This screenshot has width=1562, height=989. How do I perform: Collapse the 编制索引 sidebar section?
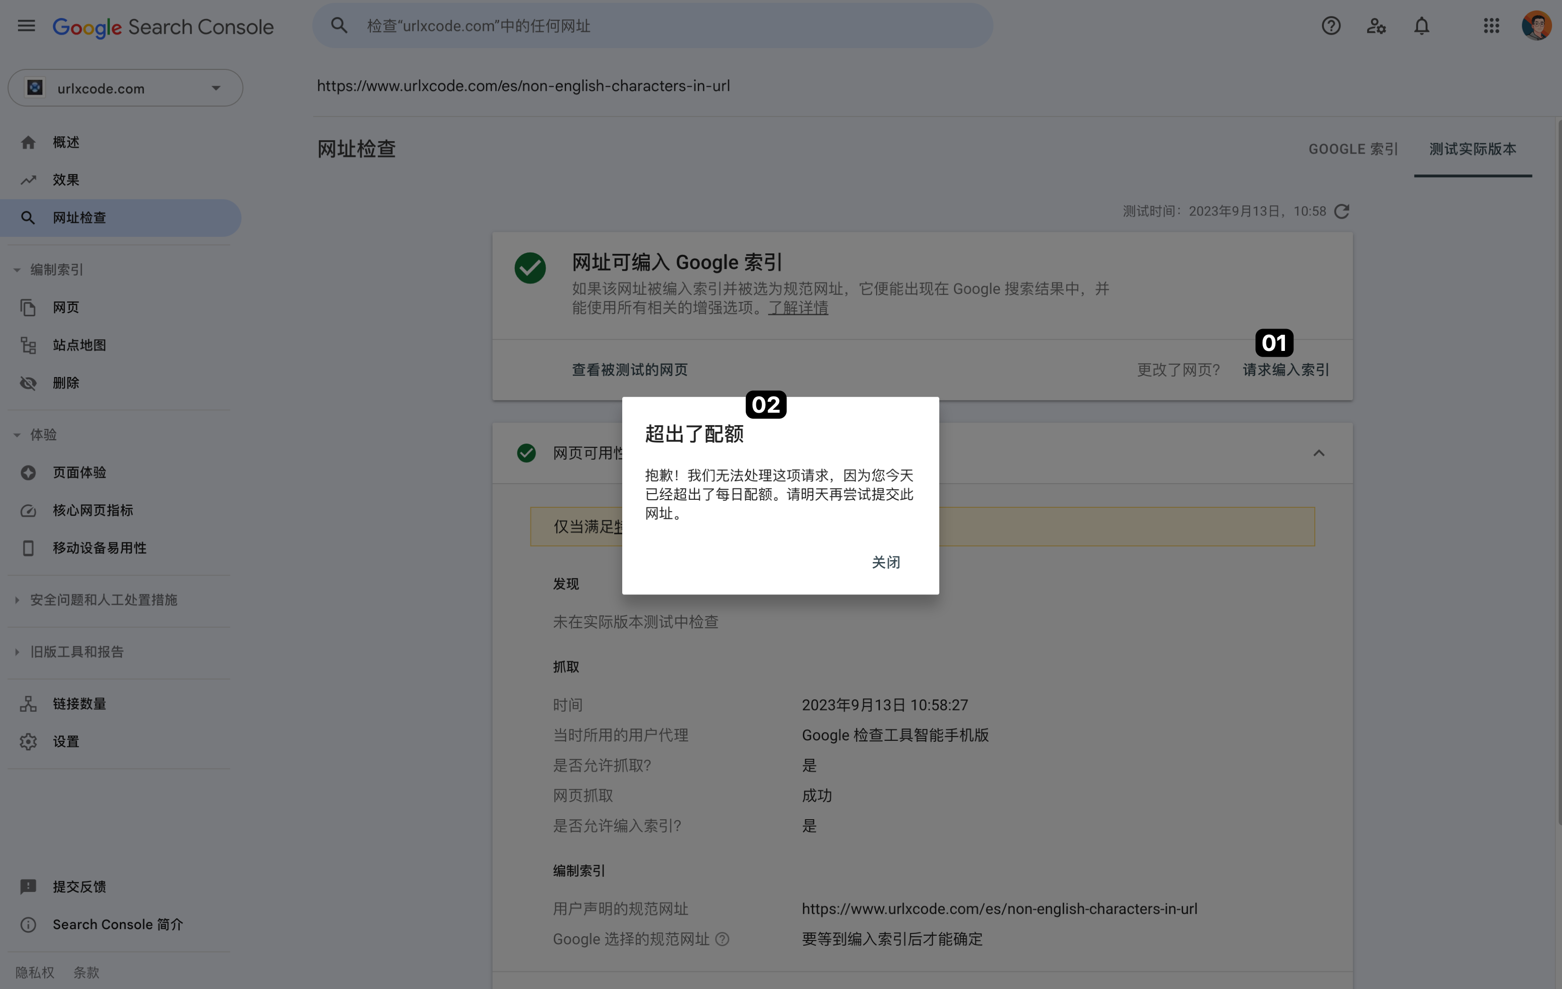tap(57, 270)
